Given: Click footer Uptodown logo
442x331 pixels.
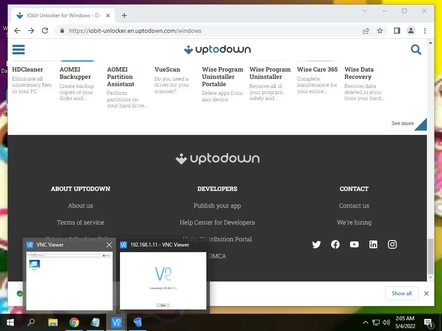Looking at the screenshot, I should point(217,159).
